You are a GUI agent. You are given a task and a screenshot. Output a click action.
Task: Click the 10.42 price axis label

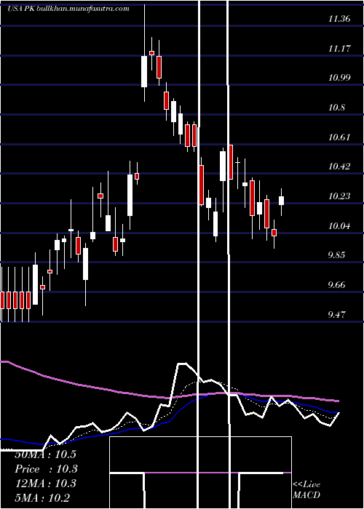tap(339, 167)
